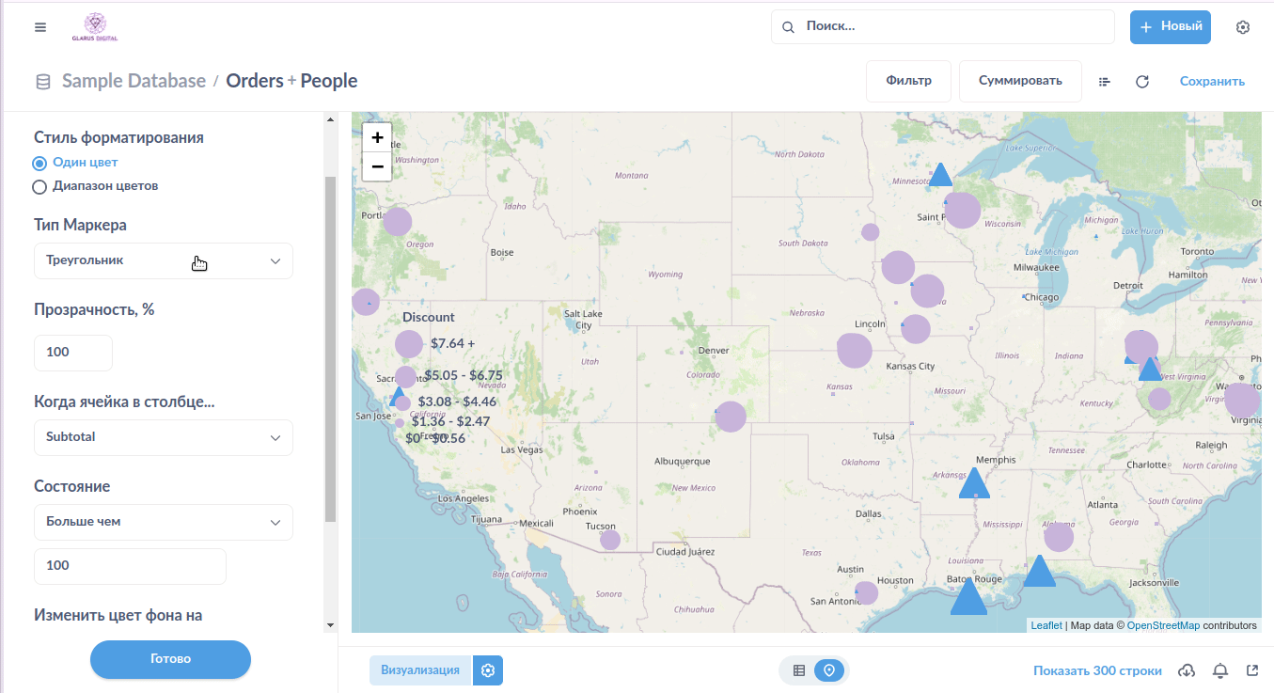Open visualization settings gear
Image resolution: width=1274 pixels, height=693 pixels.
pyautogui.click(x=487, y=670)
